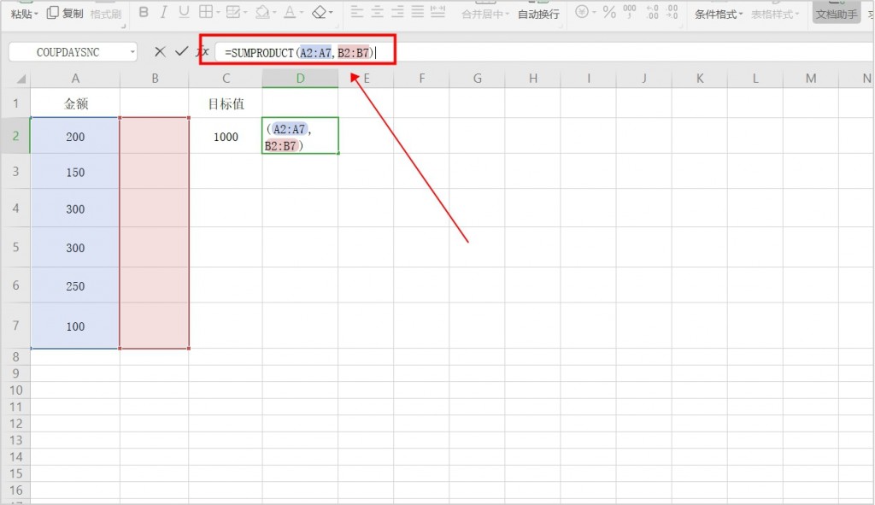
Task: Click the eraser clear icon
Action: click(x=320, y=13)
